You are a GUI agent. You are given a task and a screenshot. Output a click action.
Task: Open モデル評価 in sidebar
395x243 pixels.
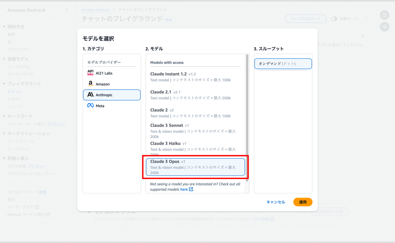click(x=17, y=166)
